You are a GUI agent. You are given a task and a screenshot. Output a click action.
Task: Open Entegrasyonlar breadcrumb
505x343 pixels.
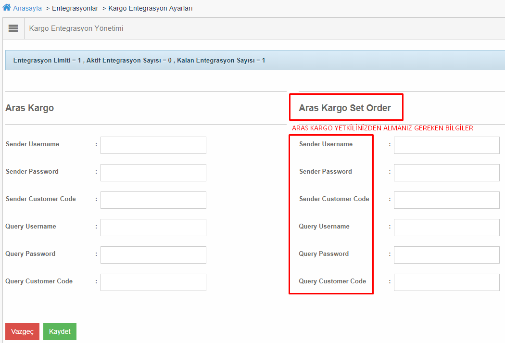[75, 8]
